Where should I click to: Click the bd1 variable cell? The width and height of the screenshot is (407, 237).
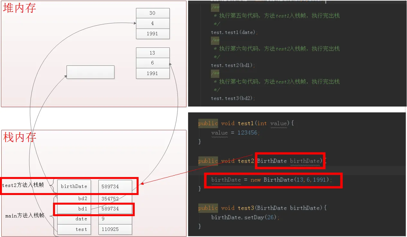(x=74, y=208)
